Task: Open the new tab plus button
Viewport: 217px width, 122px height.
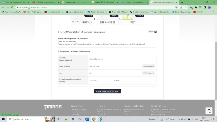Action: (x=182, y=2)
